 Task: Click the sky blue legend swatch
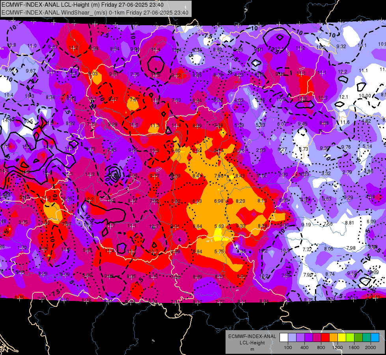click(x=375, y=337)
